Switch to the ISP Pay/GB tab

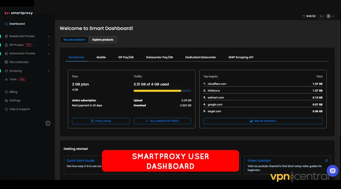coord(126,57)
